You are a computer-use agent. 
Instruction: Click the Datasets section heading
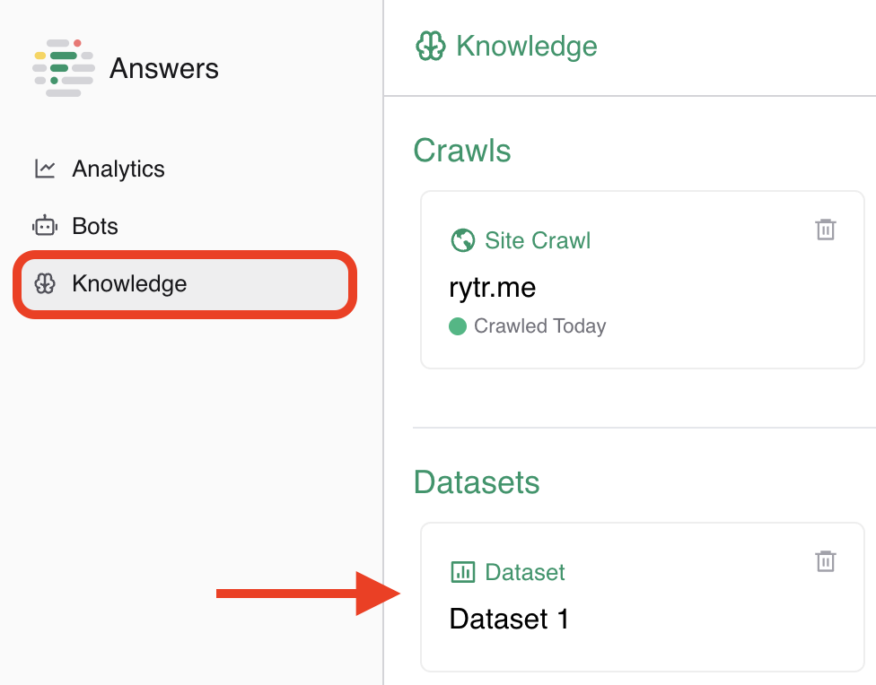(x=477, y=482)
